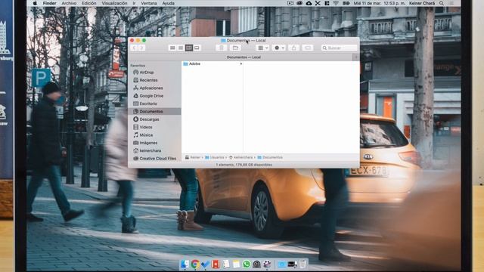Select Documentos in sidebar
The height and width of the screenshot is (272, 484).
click(x=154, y=111)
